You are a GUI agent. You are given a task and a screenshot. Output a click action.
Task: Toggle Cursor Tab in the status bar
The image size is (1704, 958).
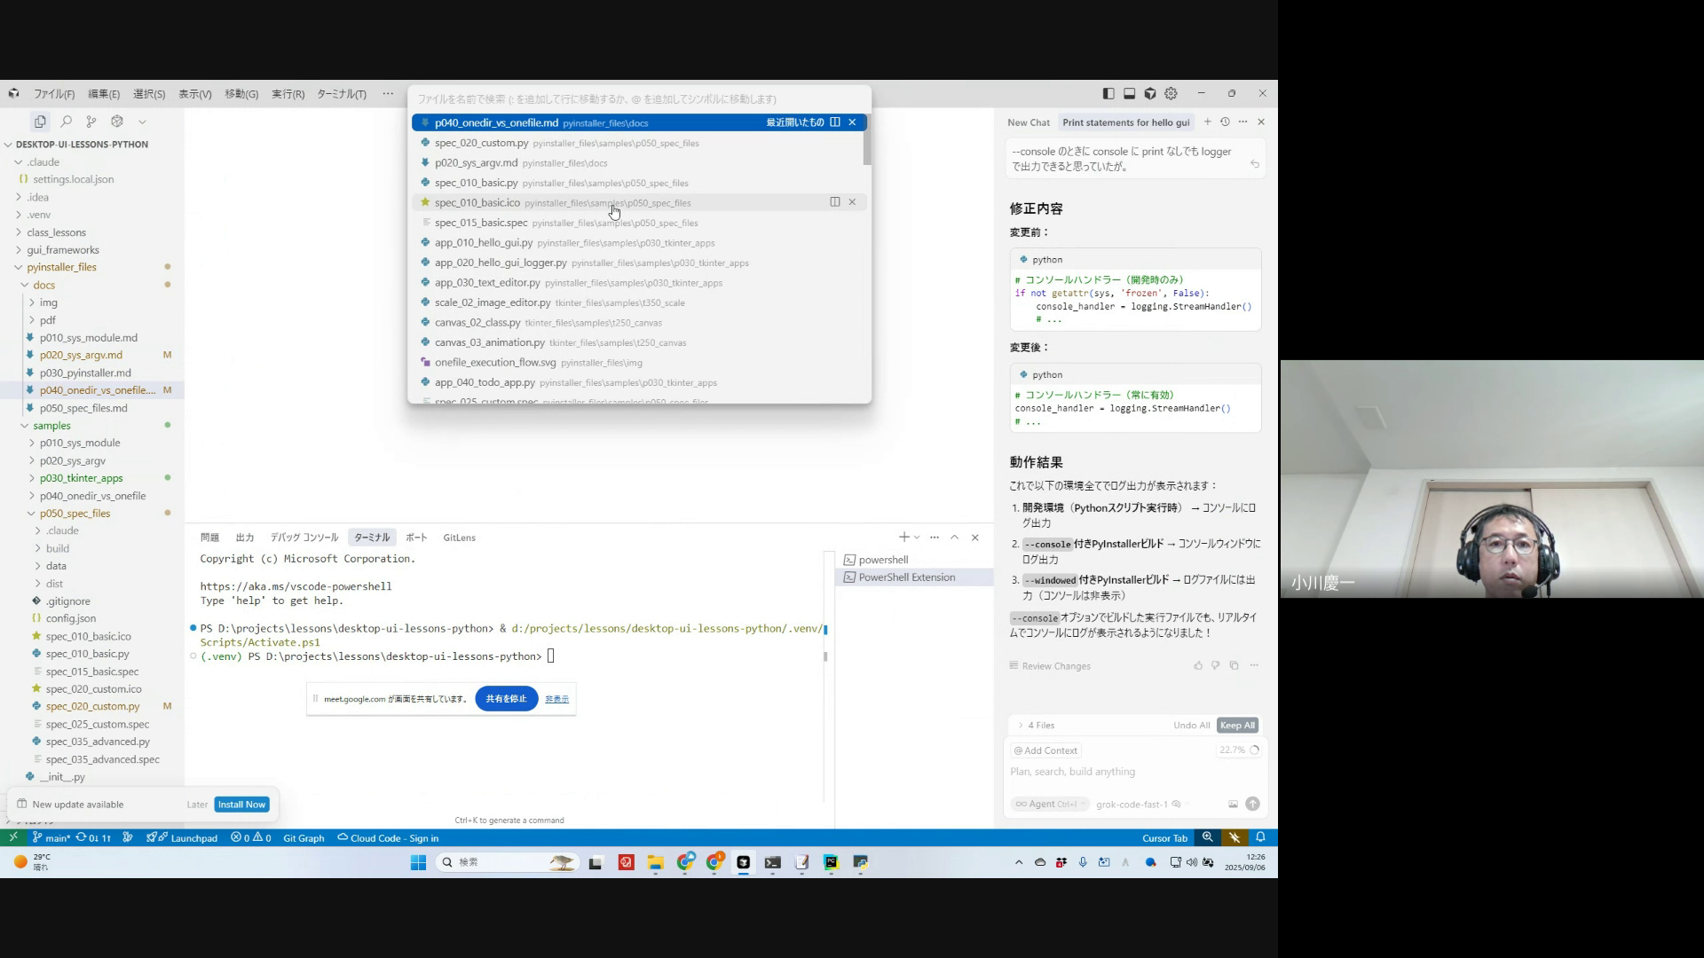1164,838
